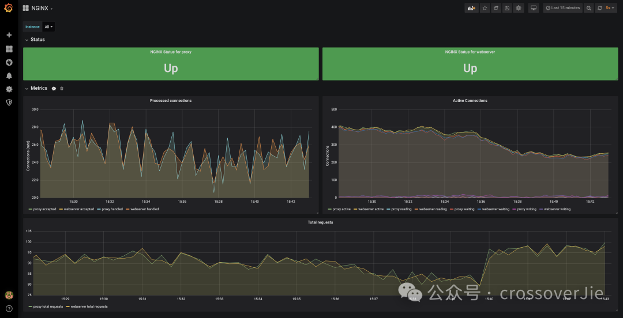Screen dimensions: 623x318
Task: Zoom out time range with magnifier icon
Action: click(x=588, y=8)
